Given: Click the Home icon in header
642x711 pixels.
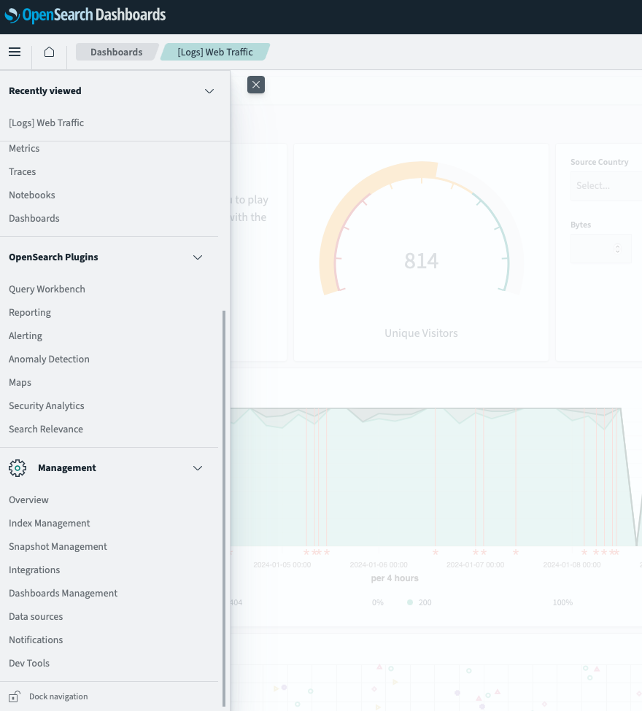Looking at the screenshot, I should coord(49,52).
